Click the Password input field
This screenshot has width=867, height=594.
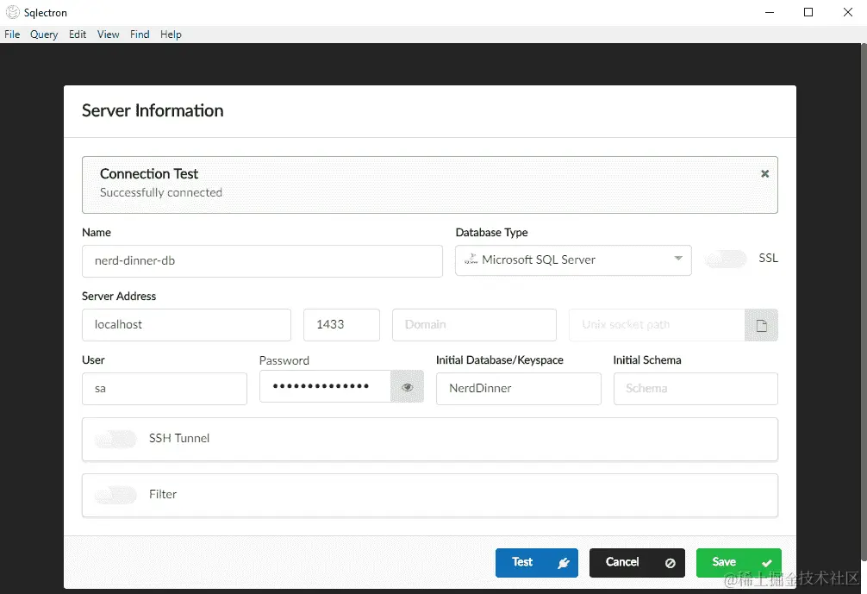pyautogui.click(x=325, y=386)
